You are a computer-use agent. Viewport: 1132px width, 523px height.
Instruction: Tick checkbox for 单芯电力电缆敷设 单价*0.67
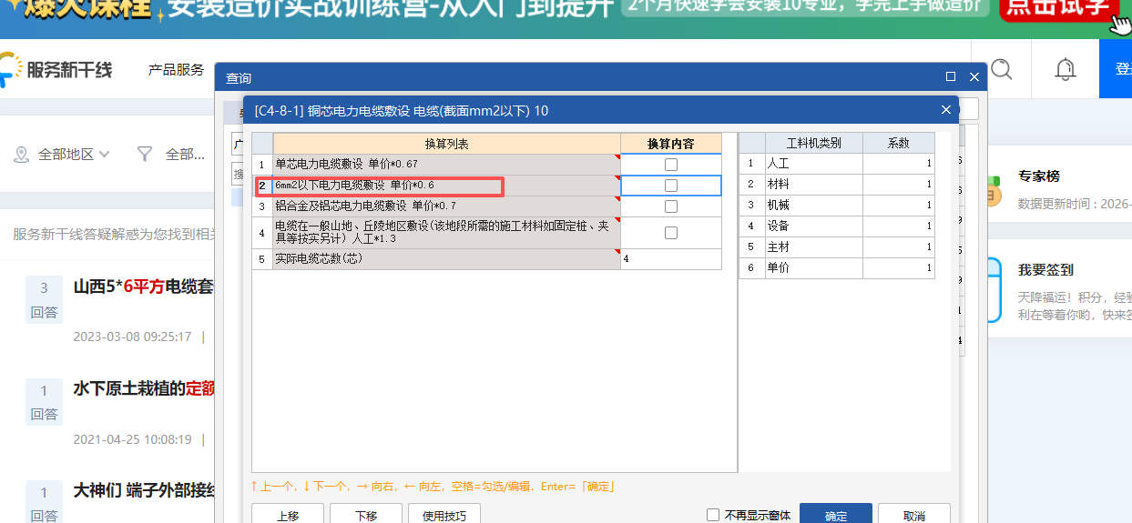pyautogui.click(x=671, y=165)
